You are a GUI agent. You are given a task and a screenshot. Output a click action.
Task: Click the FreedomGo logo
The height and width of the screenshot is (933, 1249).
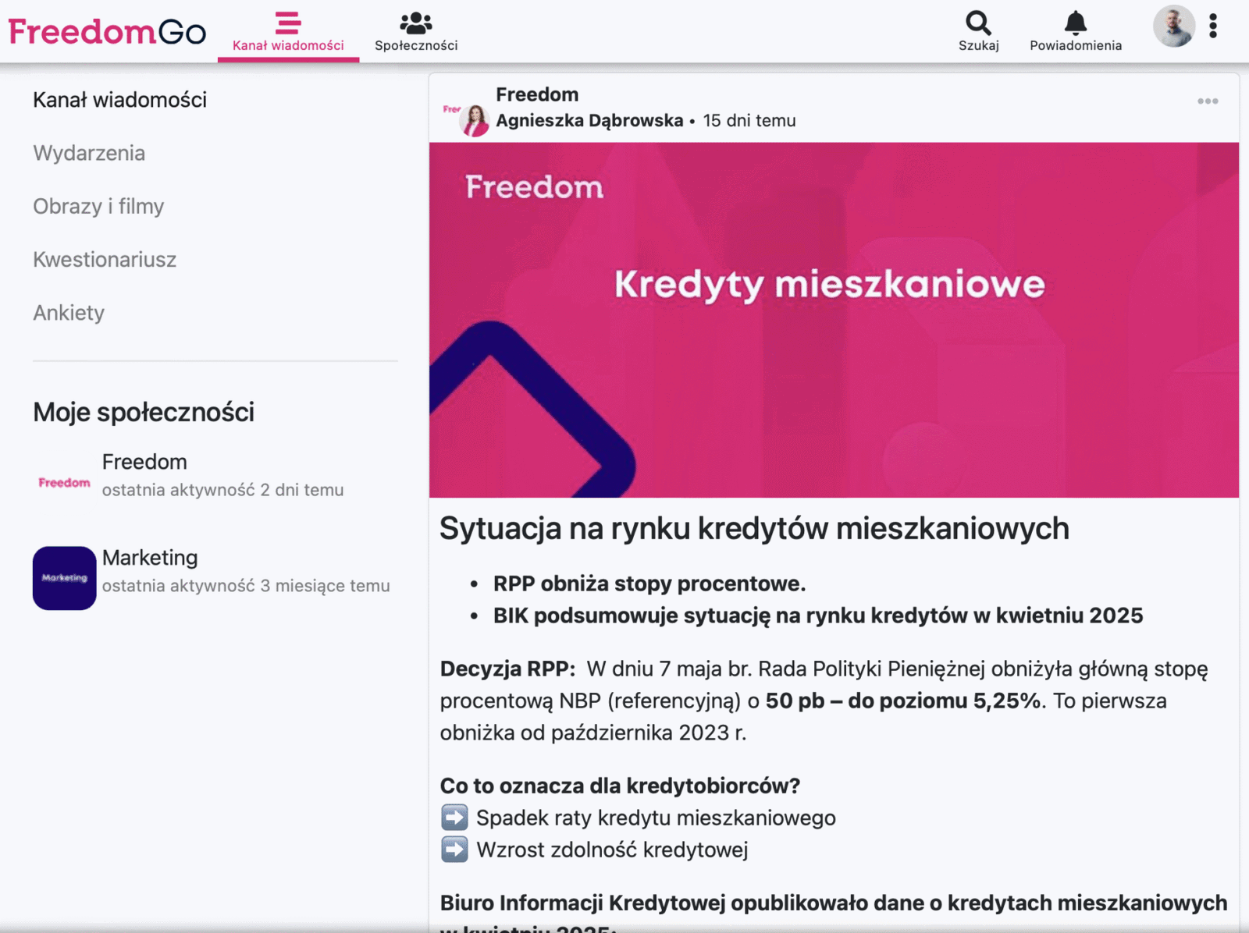tap(107, 31)
